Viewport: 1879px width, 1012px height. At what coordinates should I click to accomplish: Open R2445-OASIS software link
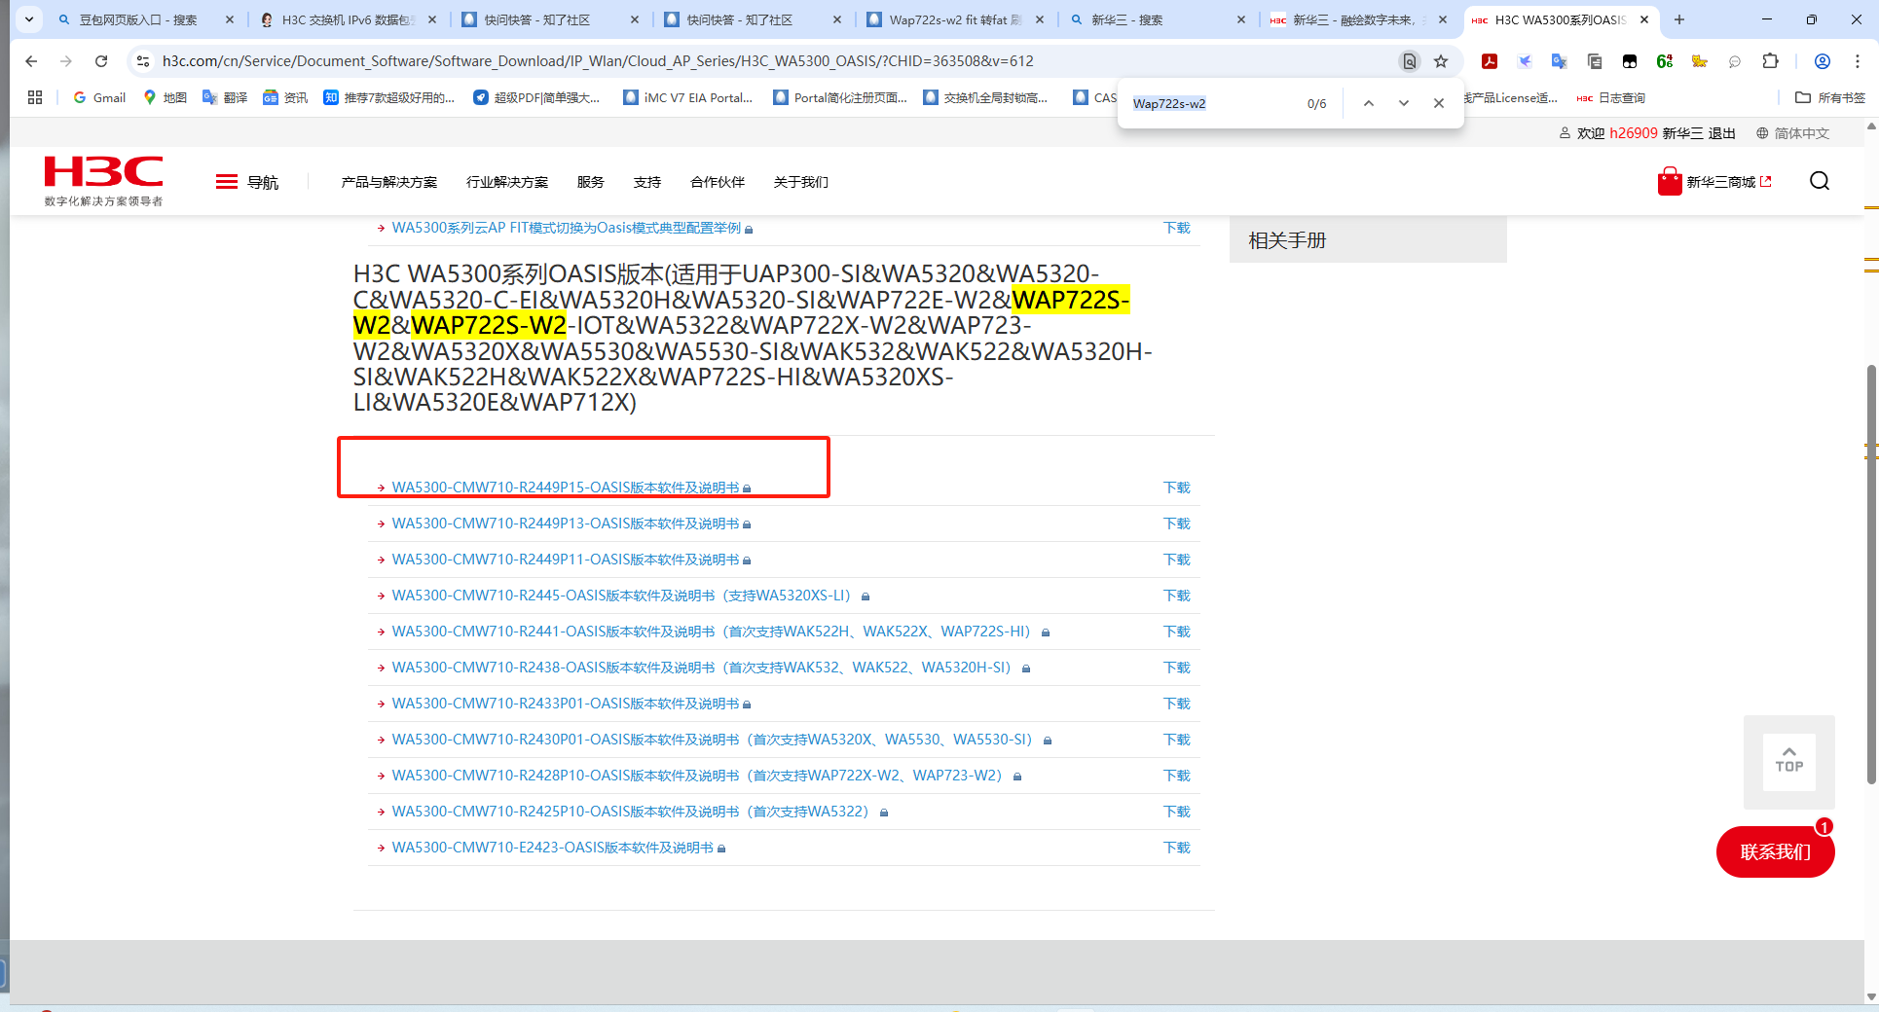(x=624, y=596)
